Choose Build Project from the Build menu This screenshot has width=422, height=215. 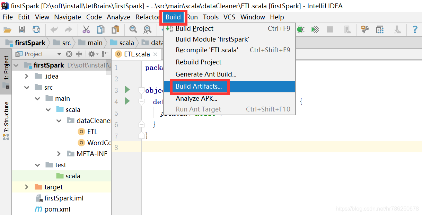click(x=229, y=29)
